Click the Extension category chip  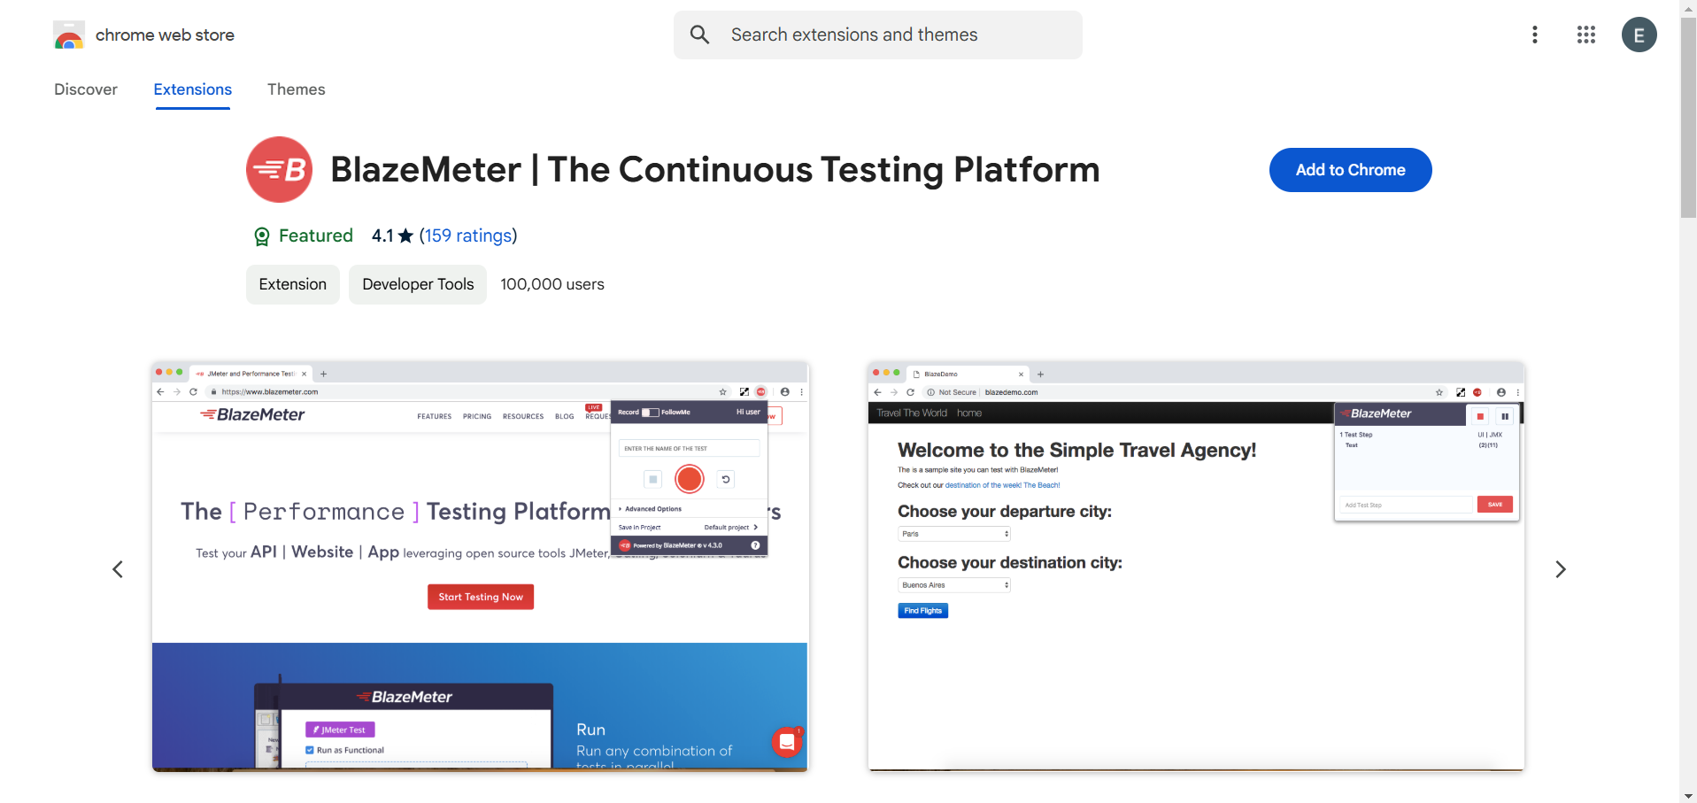coord(293,284)
